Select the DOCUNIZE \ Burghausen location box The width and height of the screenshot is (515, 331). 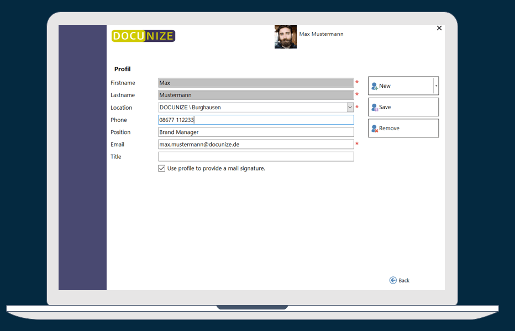click(x=252, y=108)
